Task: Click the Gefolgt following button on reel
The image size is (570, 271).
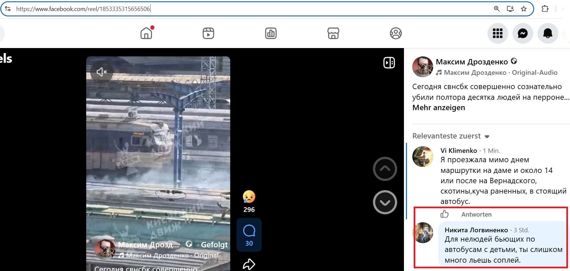Action: (214, 245)
